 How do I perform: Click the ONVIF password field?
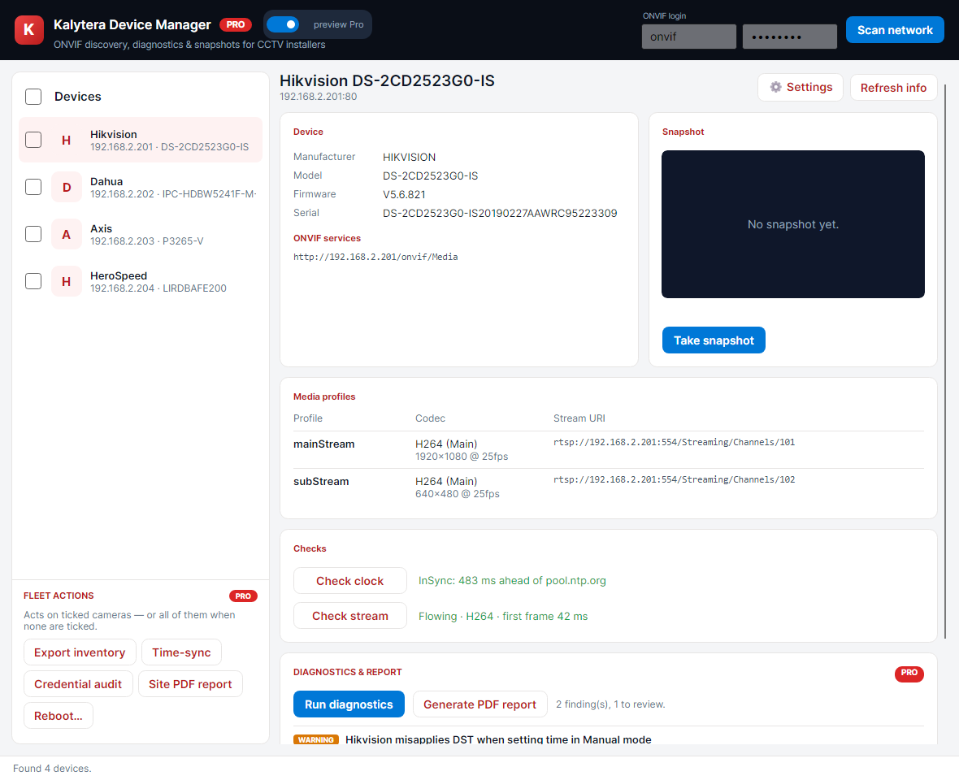coord(790,37)
